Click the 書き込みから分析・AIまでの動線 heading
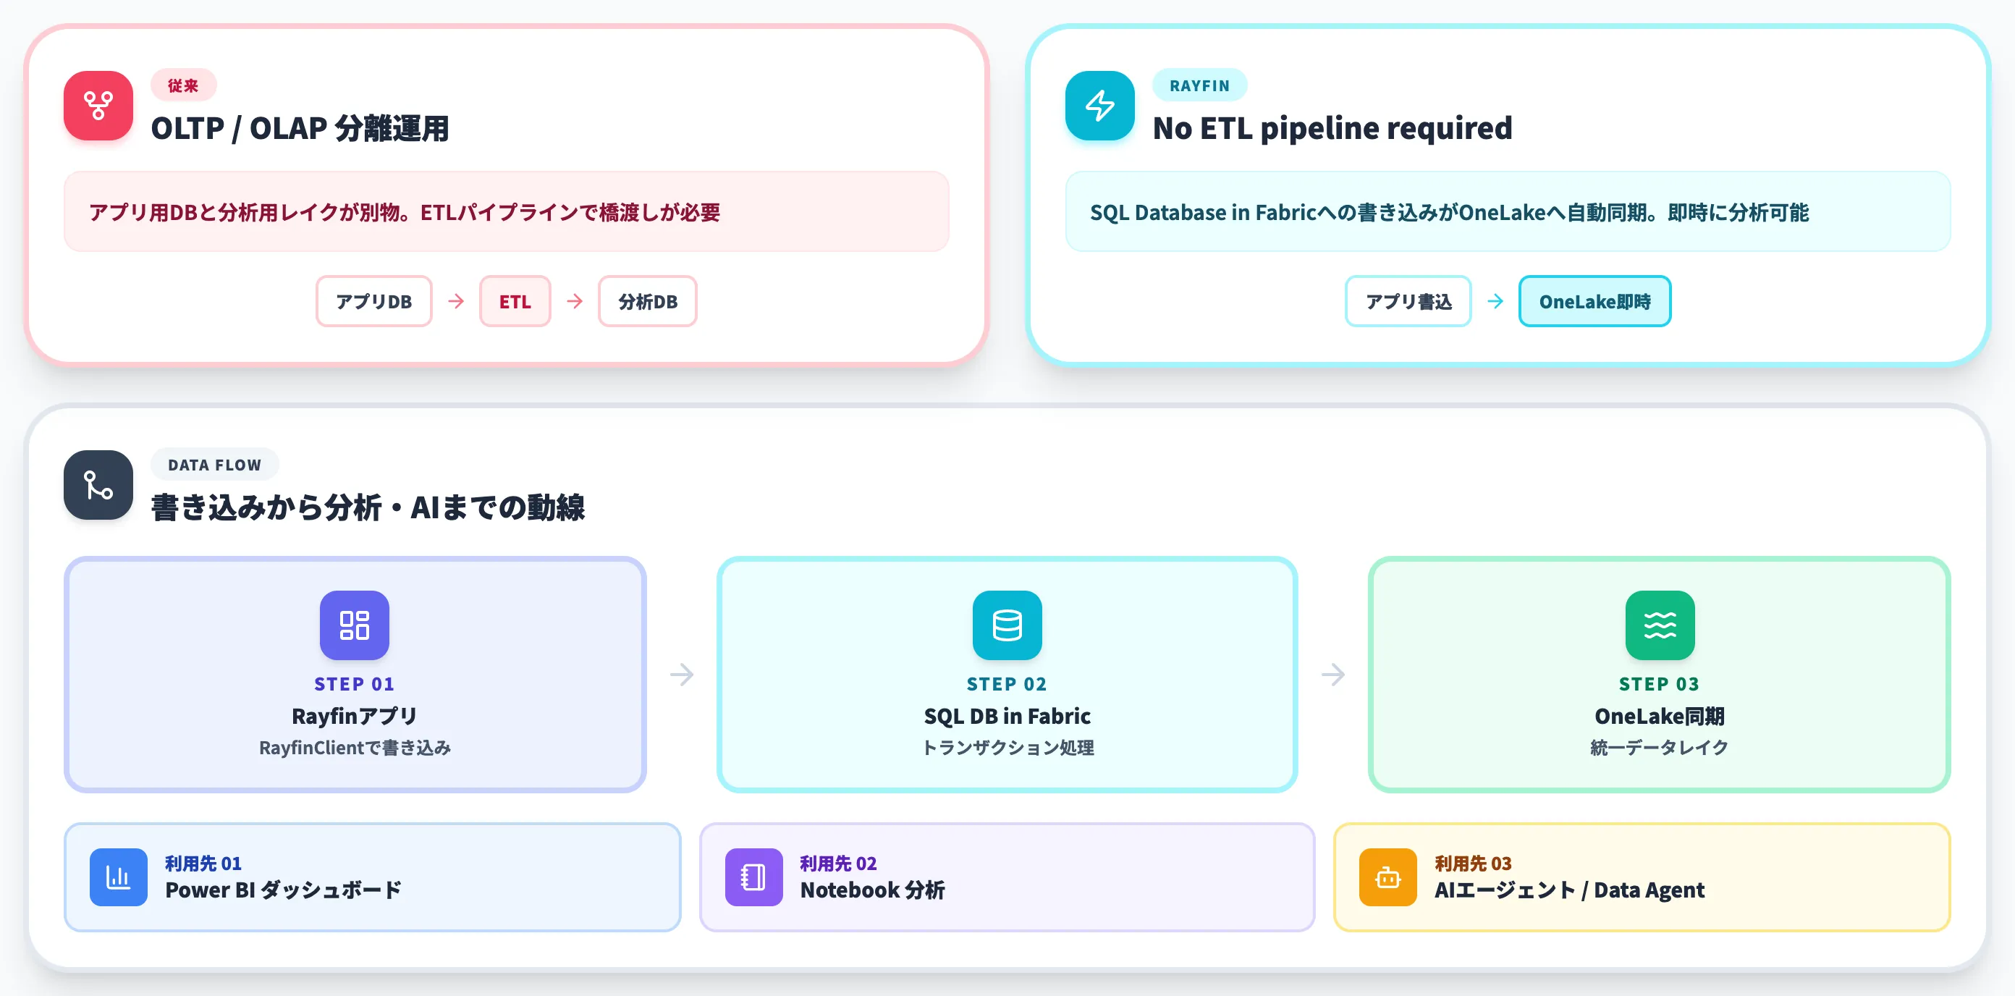2015x996 pixels. 368,508
